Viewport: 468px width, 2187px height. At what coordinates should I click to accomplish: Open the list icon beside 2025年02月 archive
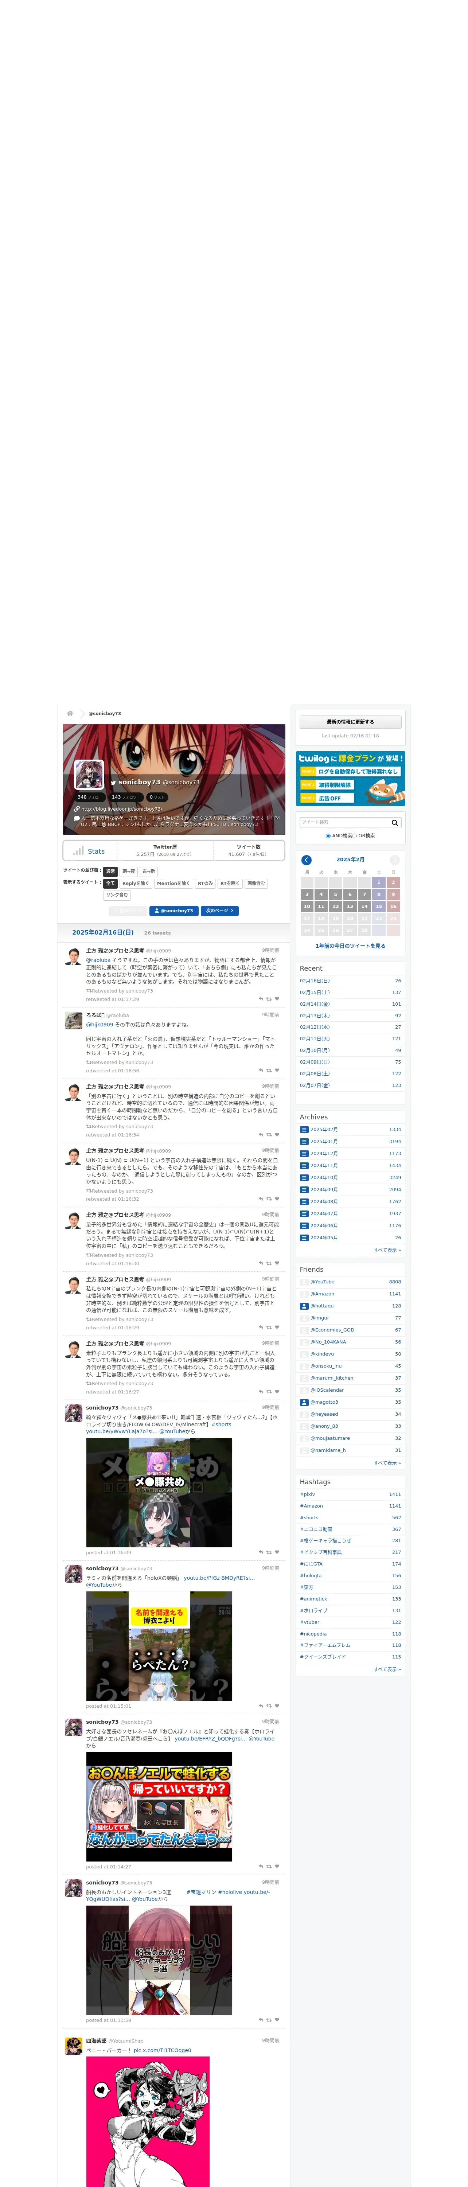point(304,1130)
